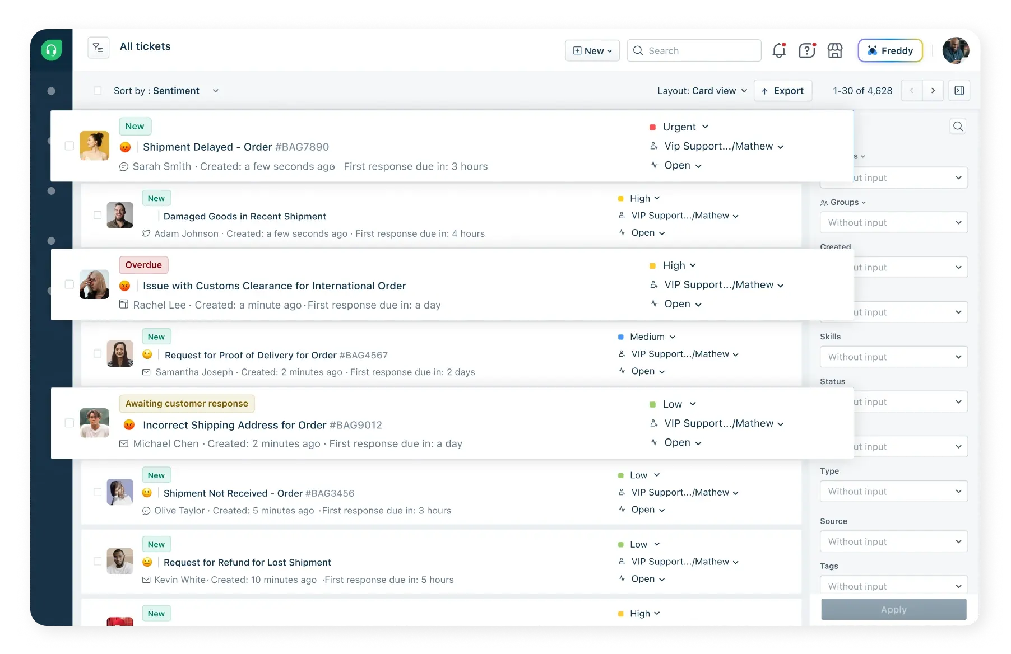Screen dimensions: 1011x654
Task: Open the Type filter dropdown
Action: (x=893, y=492)
